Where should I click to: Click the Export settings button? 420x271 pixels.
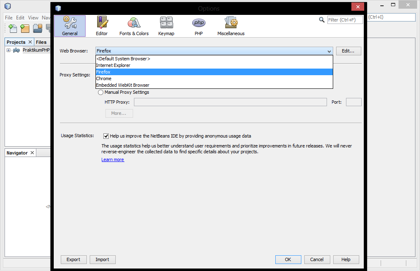74,259
